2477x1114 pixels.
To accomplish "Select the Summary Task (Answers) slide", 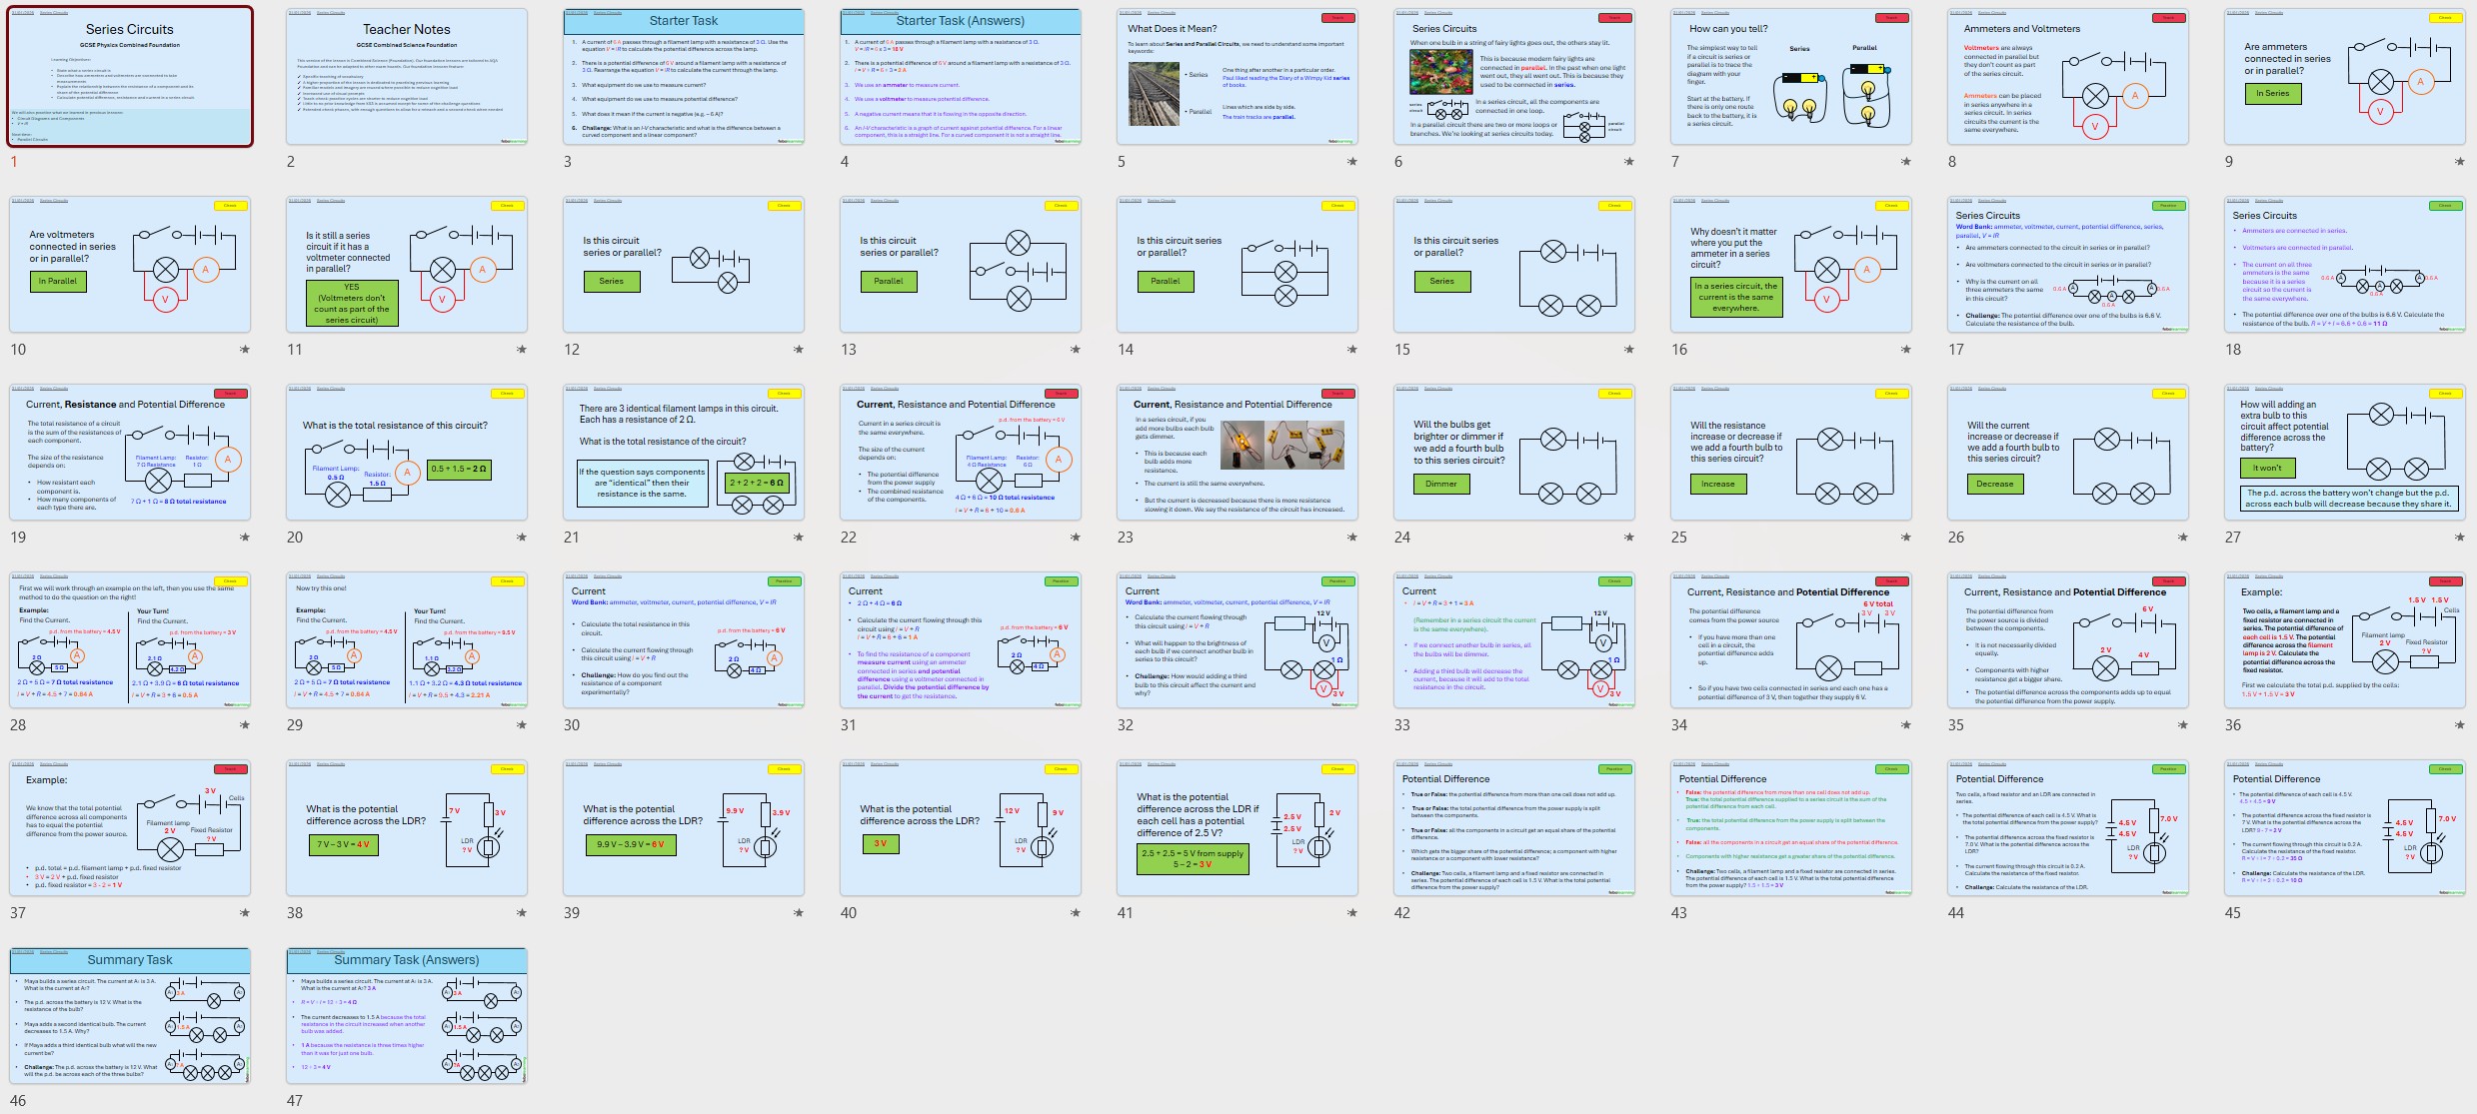I will tap(407, 1016).
